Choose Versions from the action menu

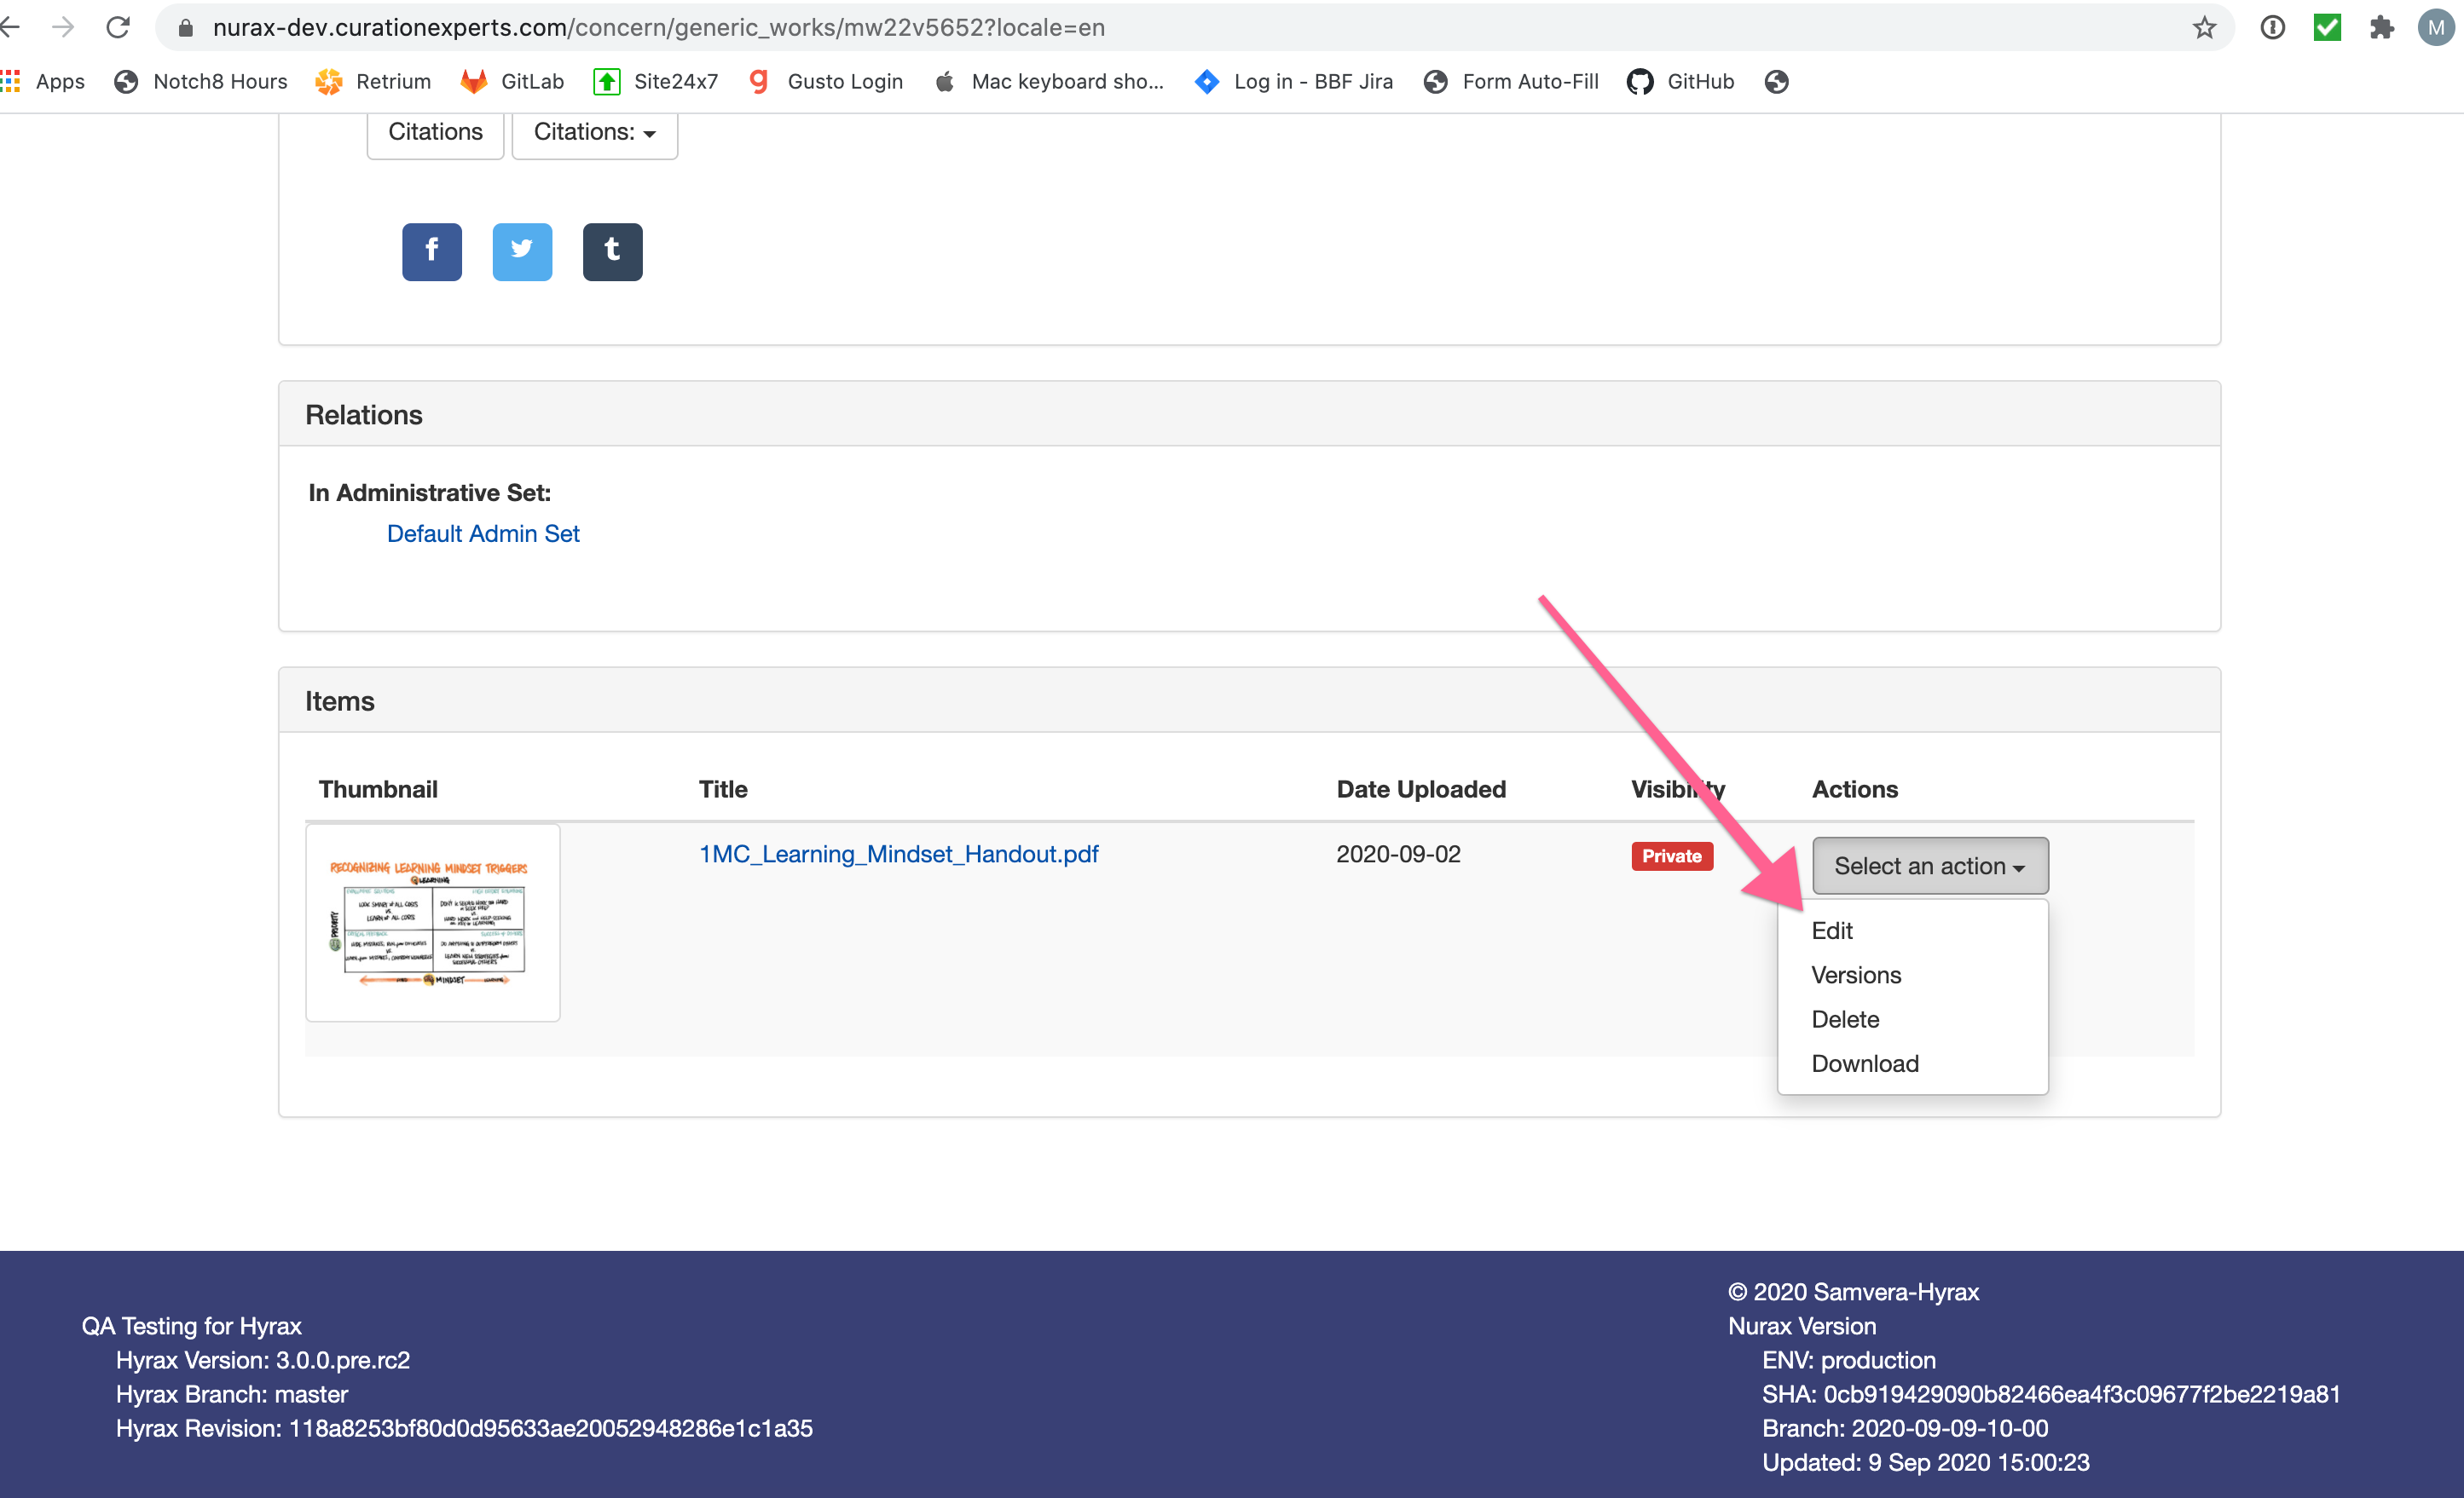[x=1855, y=974]
